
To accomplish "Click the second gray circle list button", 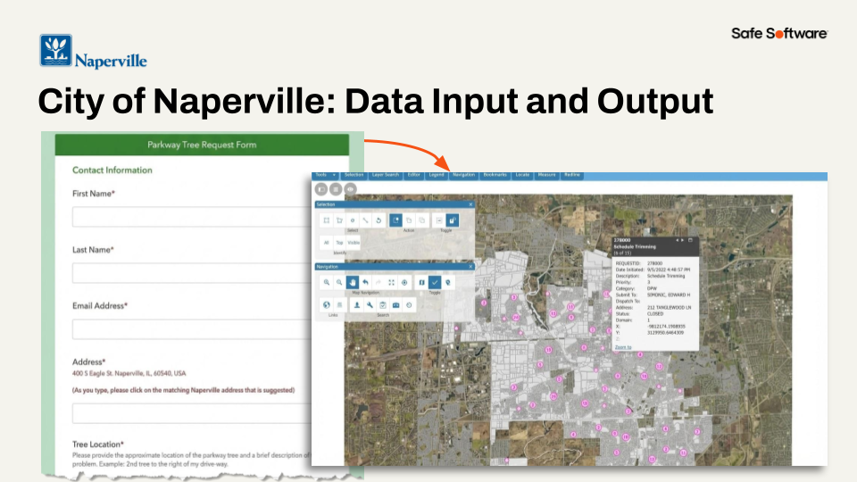I will pos(336,189).
